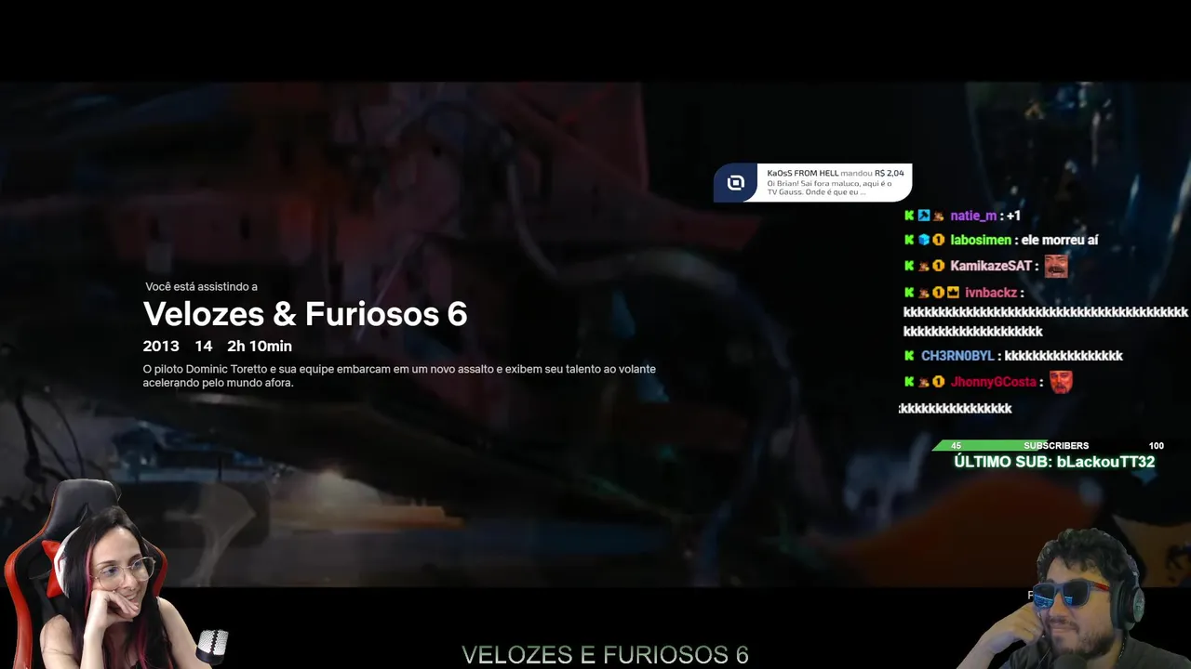The width and height of the screenshot is (1191, 669).
Task: Click CH3RN0BYL's kkkk message text
Action: (x=1064, y=356)
